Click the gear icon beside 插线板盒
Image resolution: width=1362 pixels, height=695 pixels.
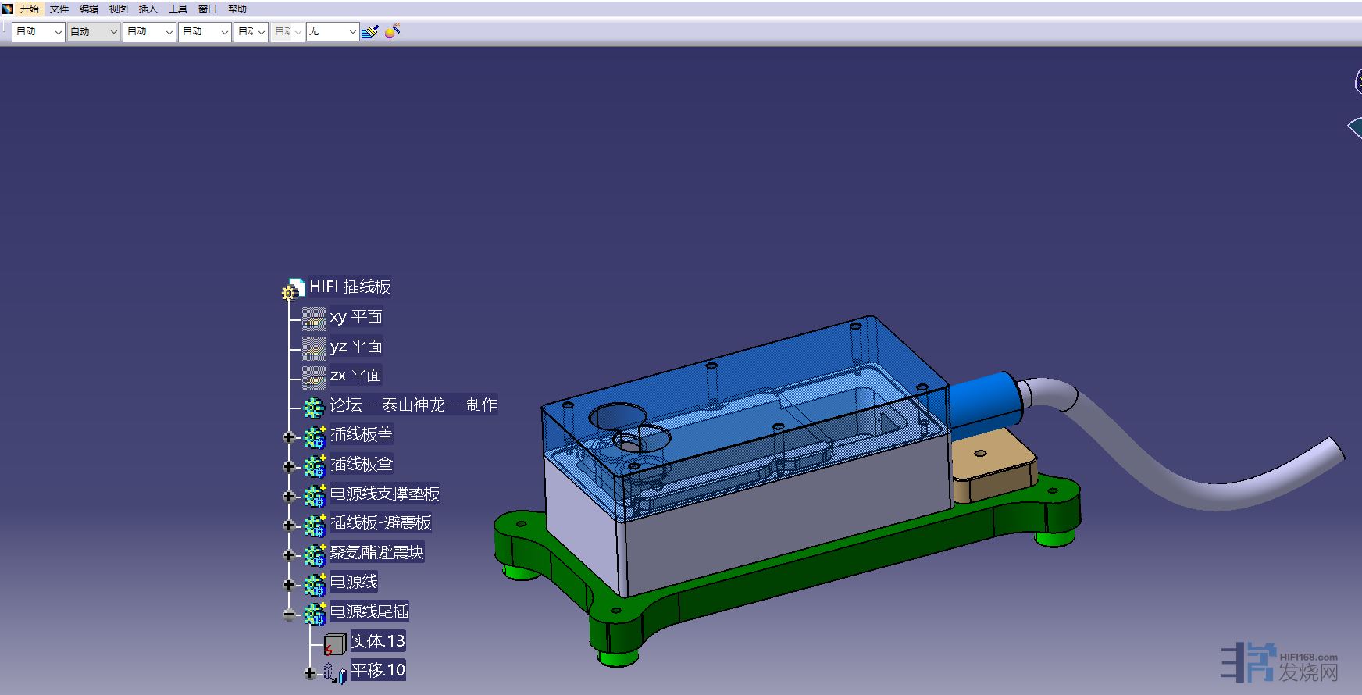pyautogui.click(x=315, y=465)
